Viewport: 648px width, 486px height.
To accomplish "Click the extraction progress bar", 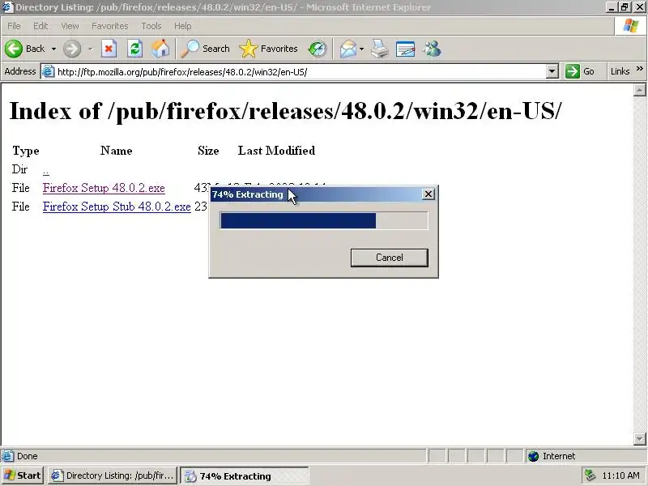I will [324, 220].
